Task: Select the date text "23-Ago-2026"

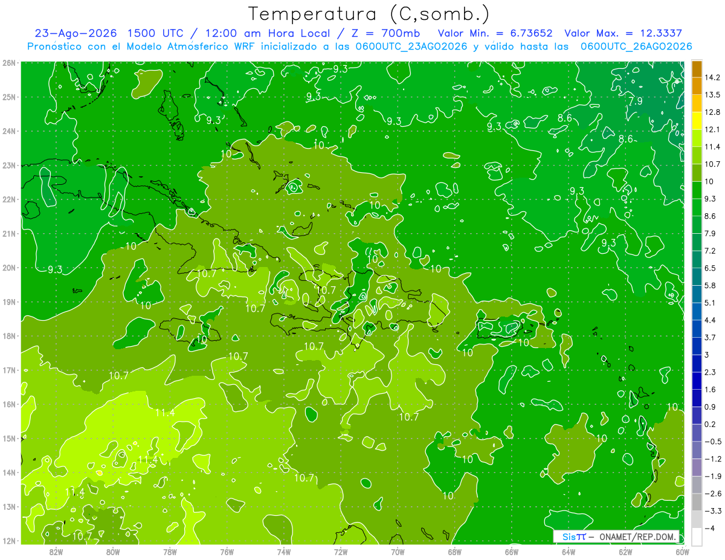Action: coord(76,33)
